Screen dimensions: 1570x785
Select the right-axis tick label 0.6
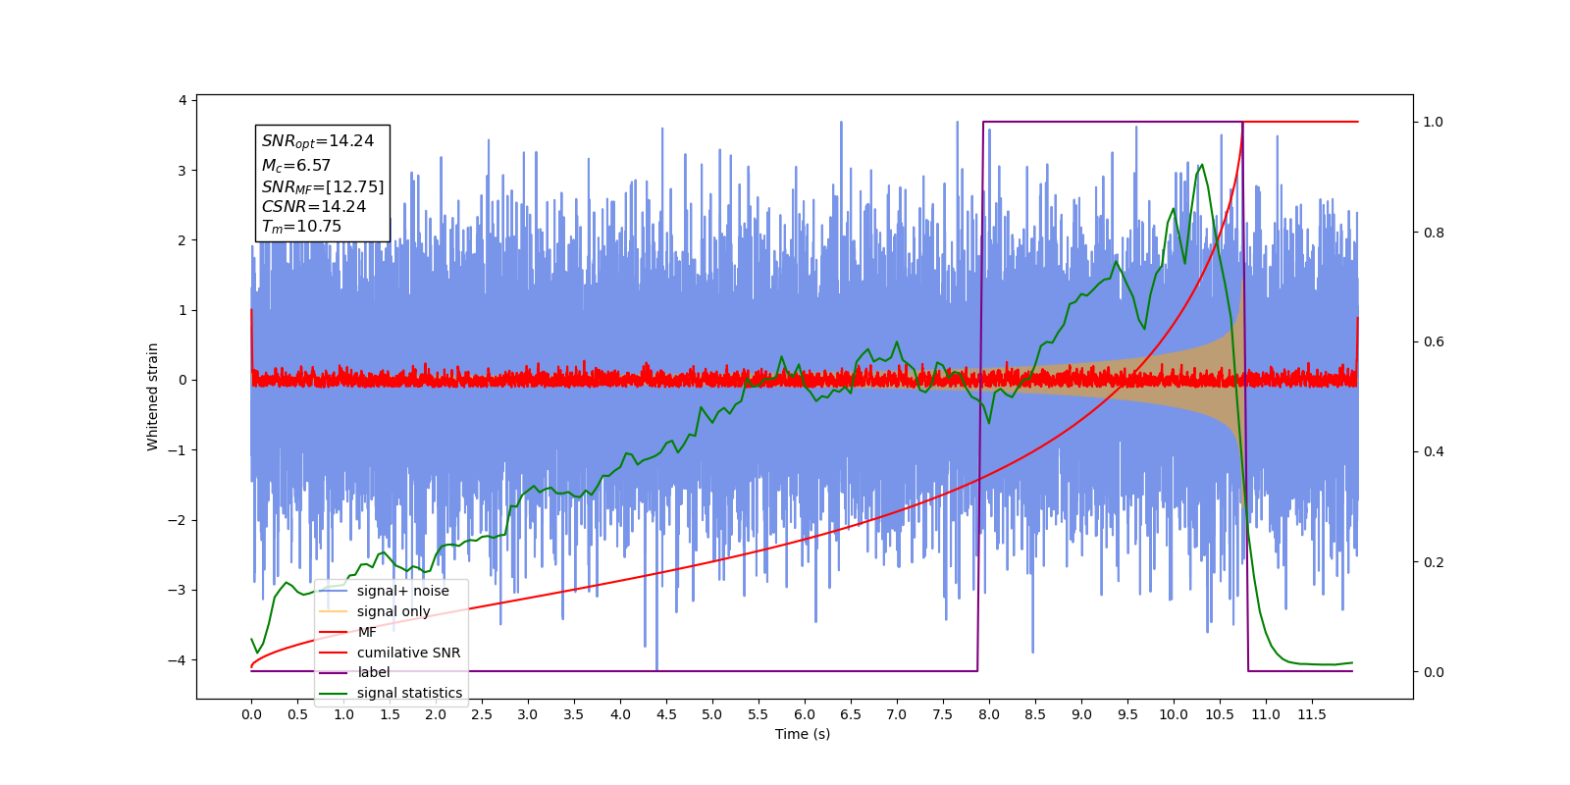tap(1434, 342)
